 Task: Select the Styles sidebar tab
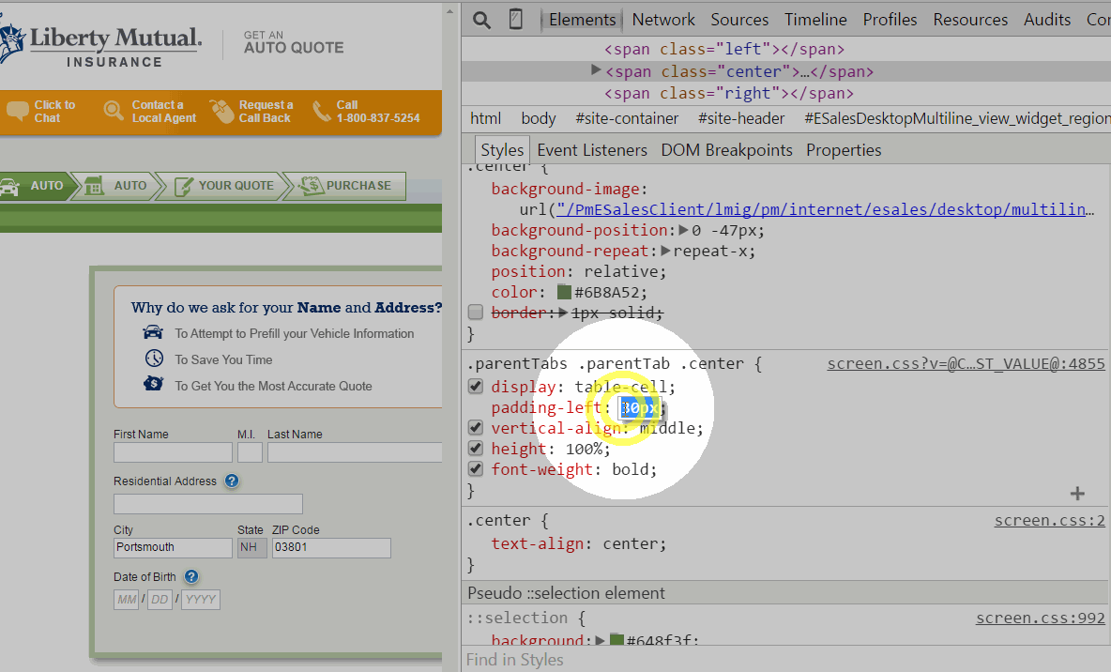502,150
